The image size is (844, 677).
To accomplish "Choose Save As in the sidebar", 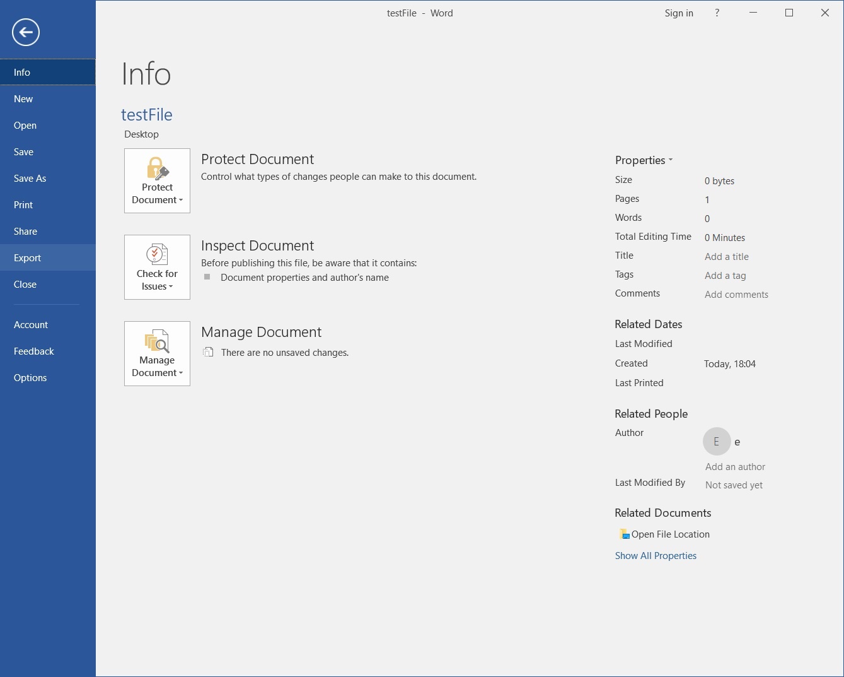I will [x=48, y=178].
